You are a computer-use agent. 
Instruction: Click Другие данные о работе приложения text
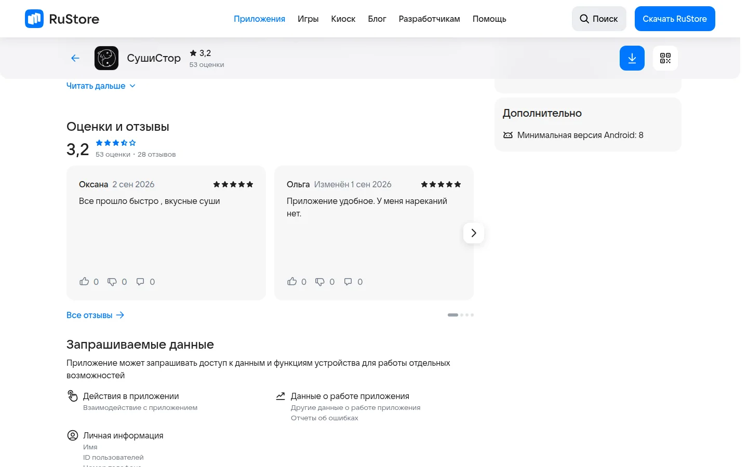tap(356, 407)
